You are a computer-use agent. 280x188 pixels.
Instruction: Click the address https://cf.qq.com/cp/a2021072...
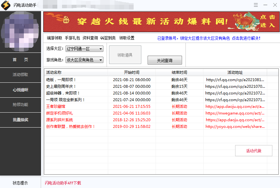pos(235,93)
